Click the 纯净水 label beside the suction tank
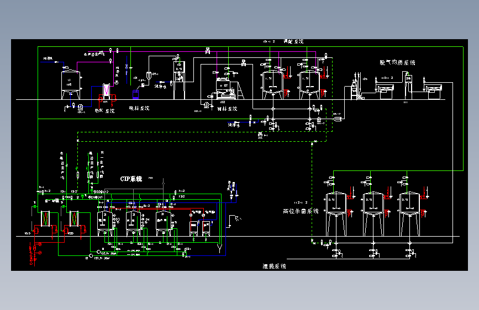 (x=161, y=87)
